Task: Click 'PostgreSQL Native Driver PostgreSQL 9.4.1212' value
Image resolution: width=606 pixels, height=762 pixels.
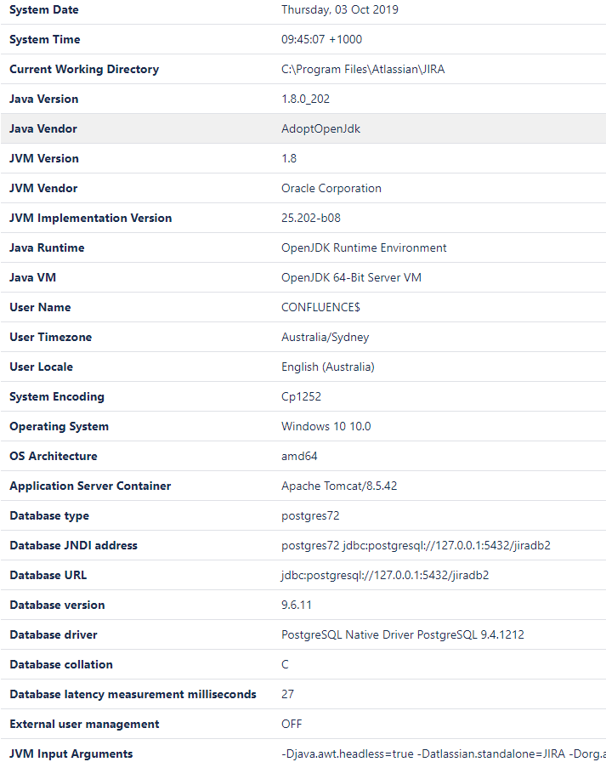Action: (403, 634)
